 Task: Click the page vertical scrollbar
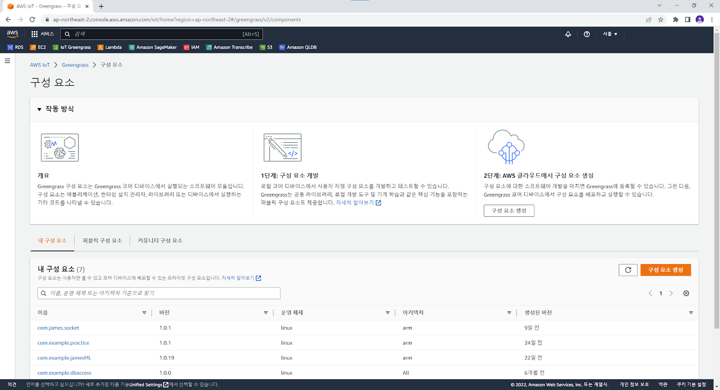point(717,180)
